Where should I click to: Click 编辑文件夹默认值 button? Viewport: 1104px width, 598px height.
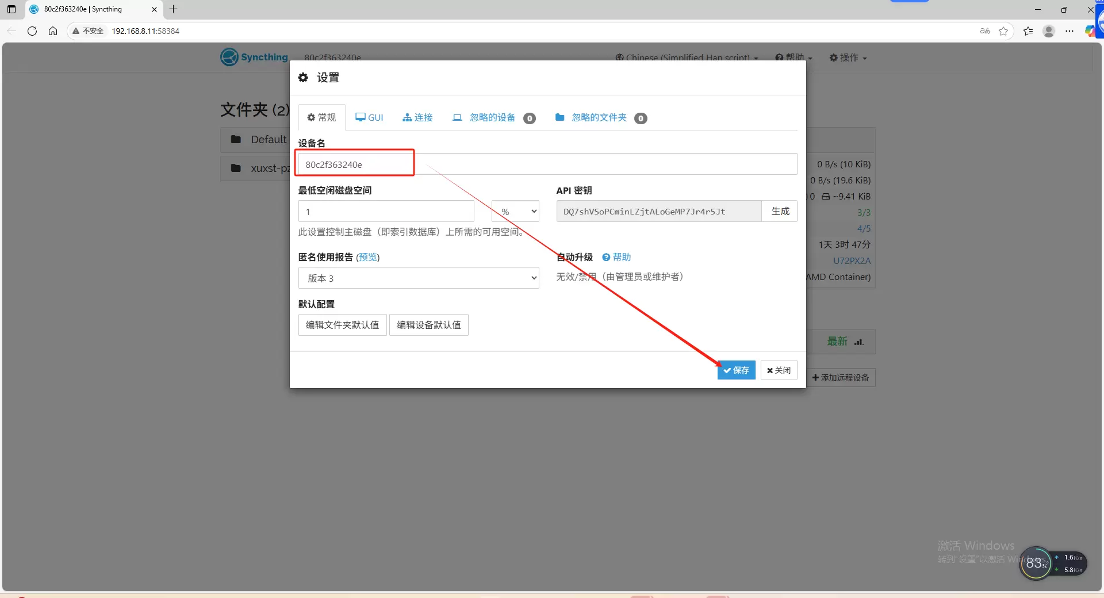[x=342, y=325]
